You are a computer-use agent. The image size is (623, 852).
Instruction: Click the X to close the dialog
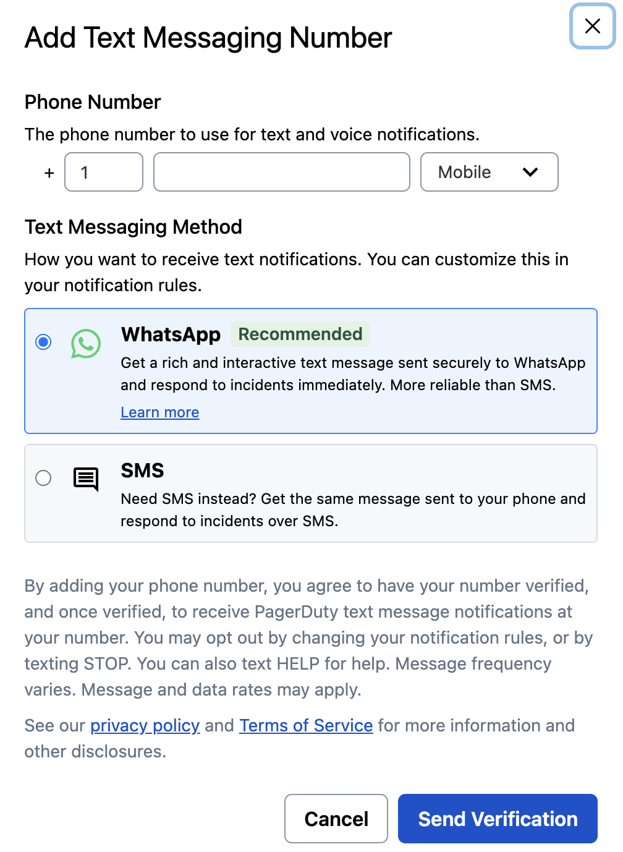592,26
